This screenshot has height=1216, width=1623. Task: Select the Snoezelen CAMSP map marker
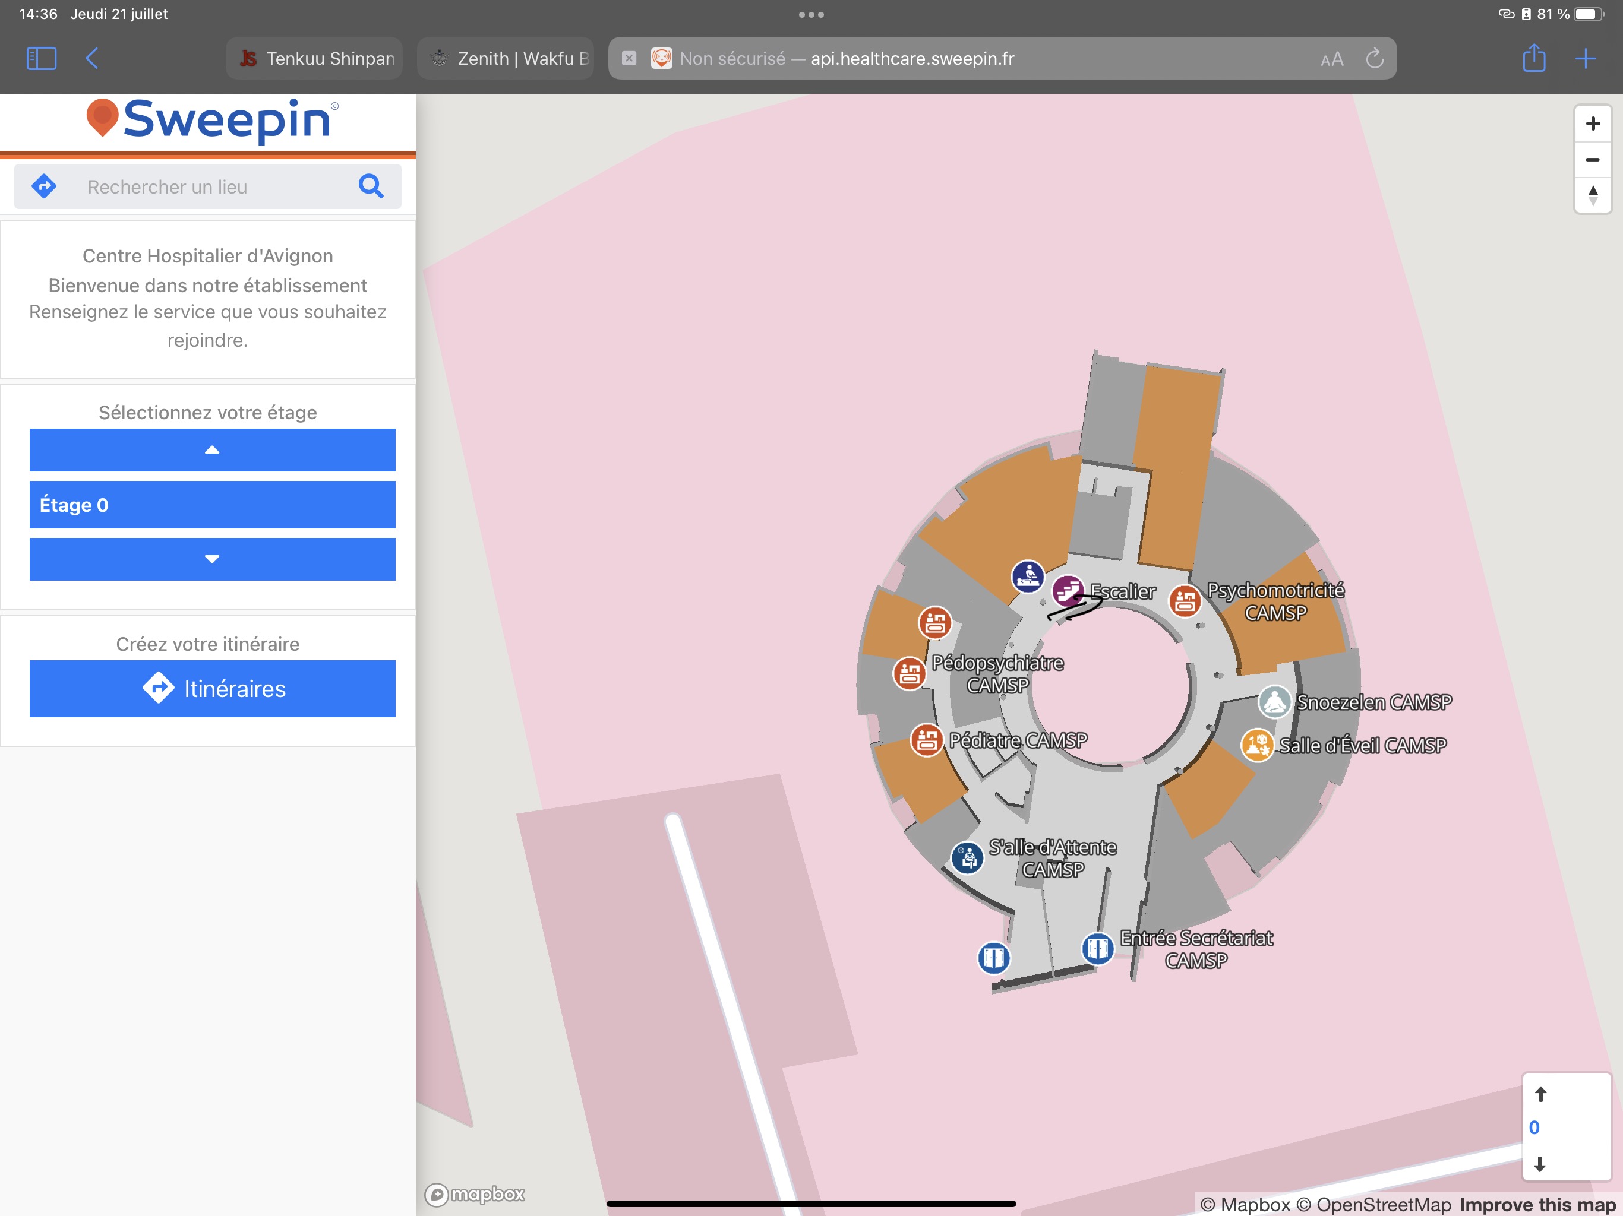coord(1274,702)
